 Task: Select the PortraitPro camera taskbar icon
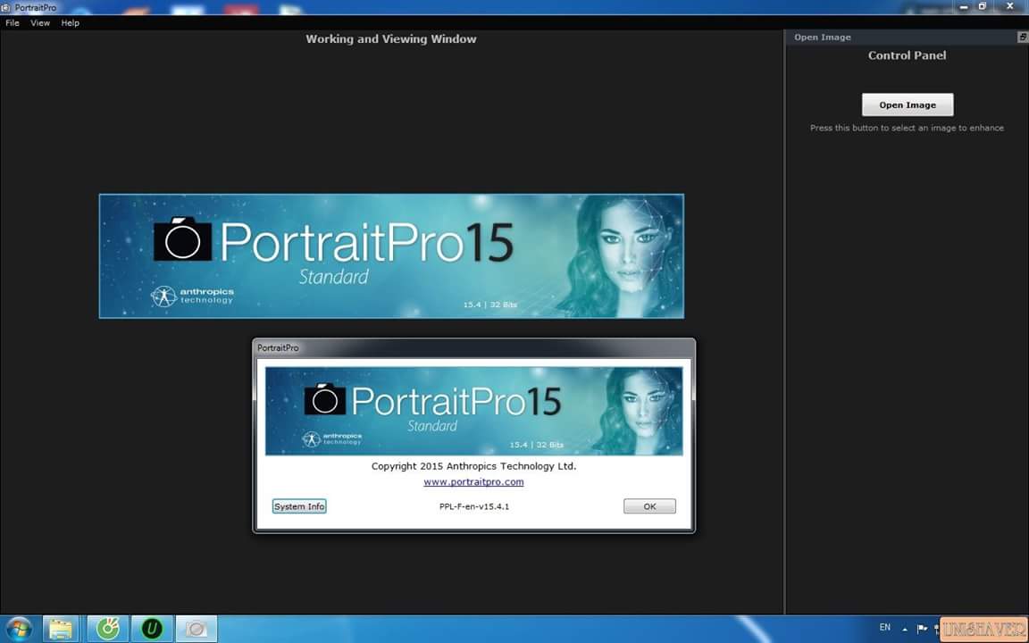197,630
